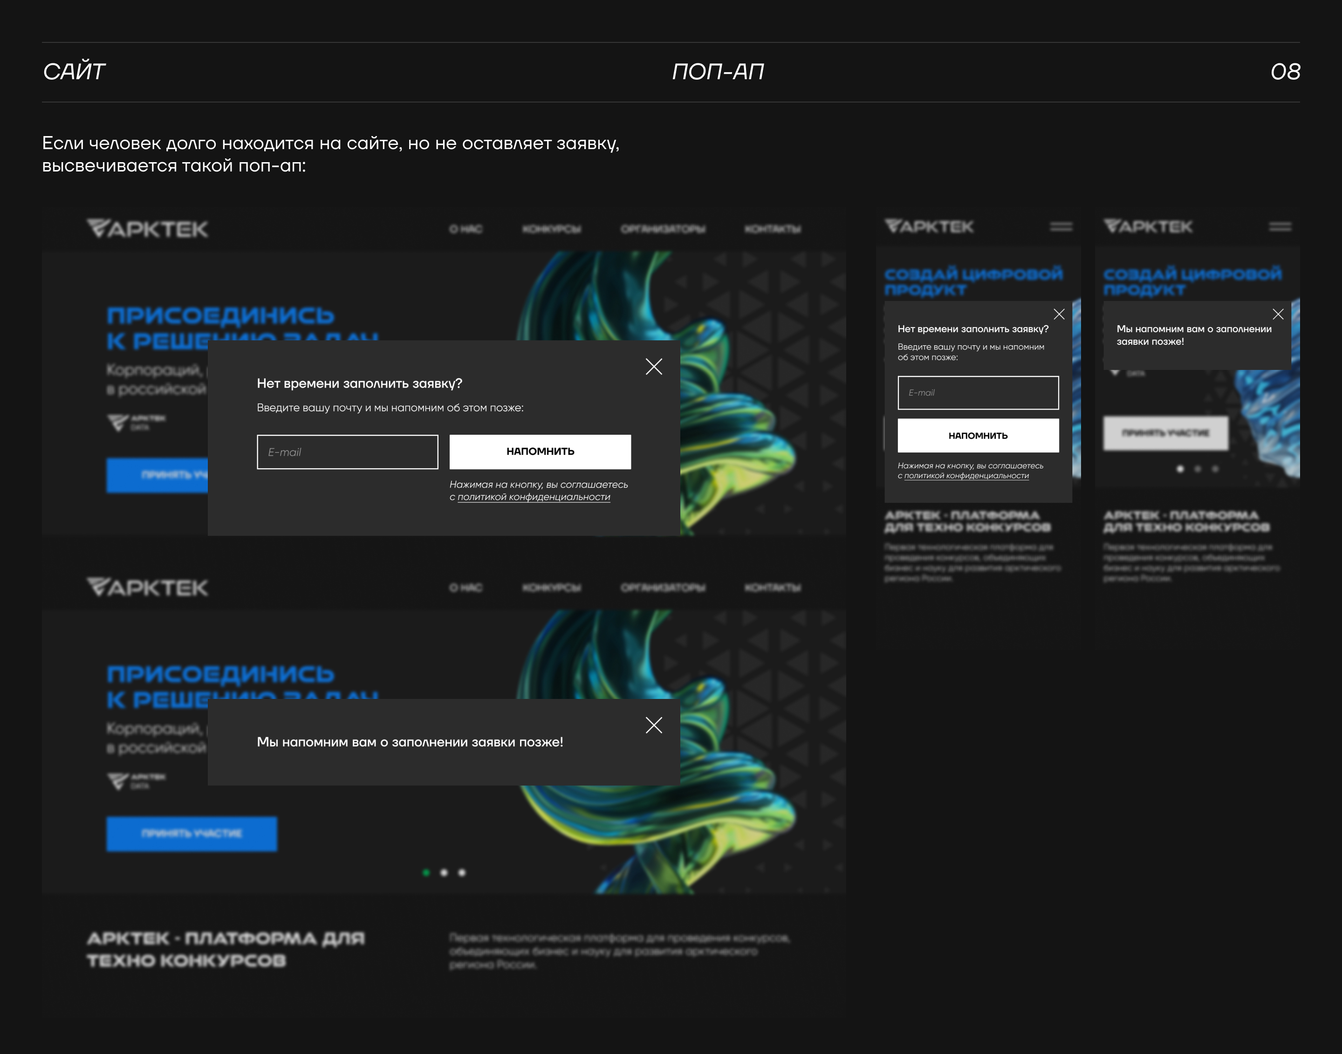Click the APKTEK logo in top desktop header
The height and width of the screenshot is (1054, 1342).
pos(147,229)
